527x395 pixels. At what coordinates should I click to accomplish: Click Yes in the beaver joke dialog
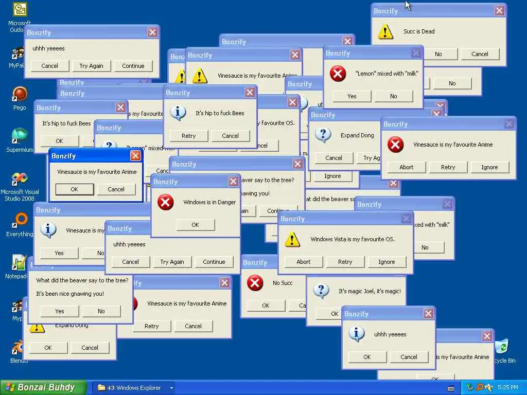(60, 311)
